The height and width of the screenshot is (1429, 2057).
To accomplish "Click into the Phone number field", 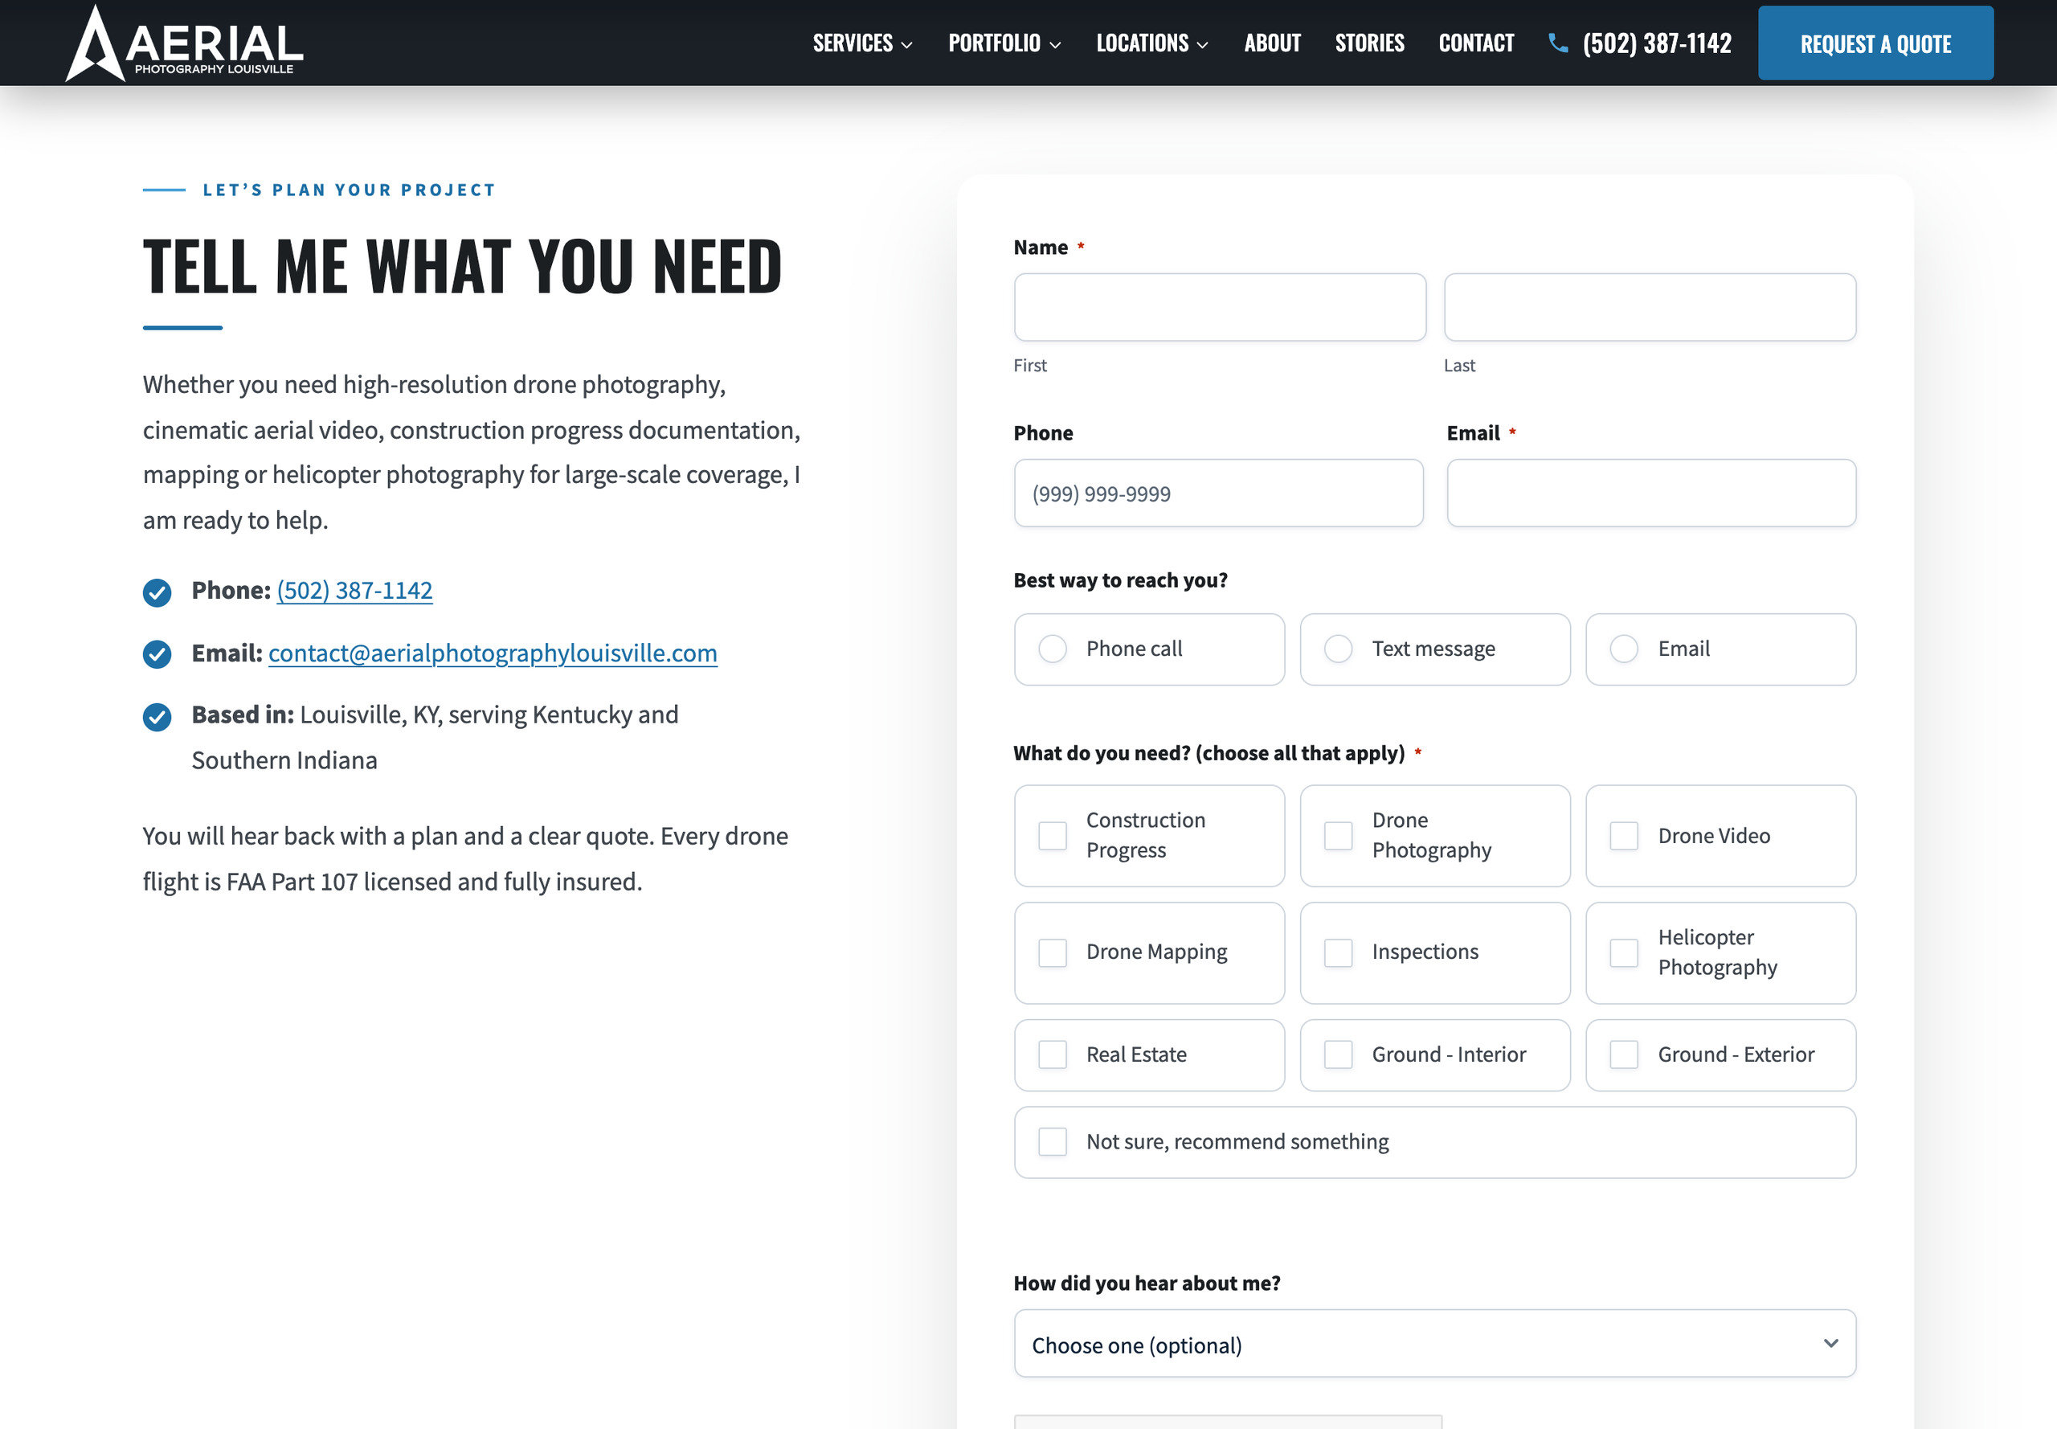I will 1218,493.
